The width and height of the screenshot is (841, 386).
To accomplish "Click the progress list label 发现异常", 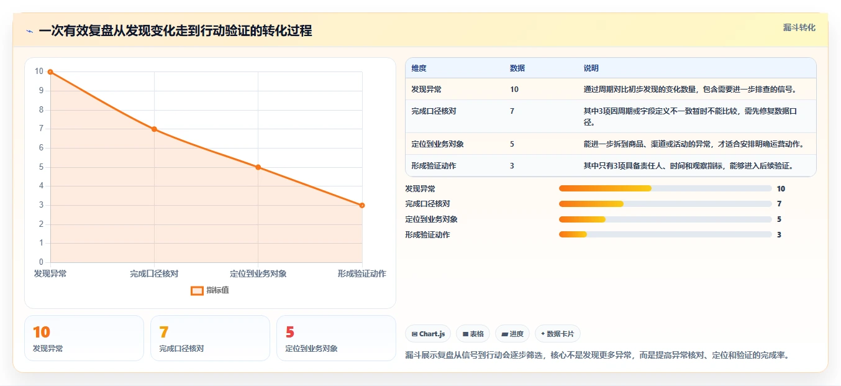I will tap(420, 188).
